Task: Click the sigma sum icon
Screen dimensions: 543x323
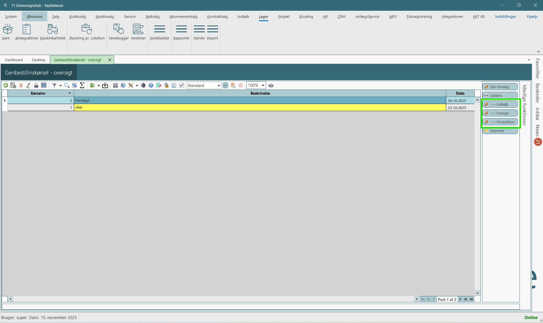Action: click(82, 85)
